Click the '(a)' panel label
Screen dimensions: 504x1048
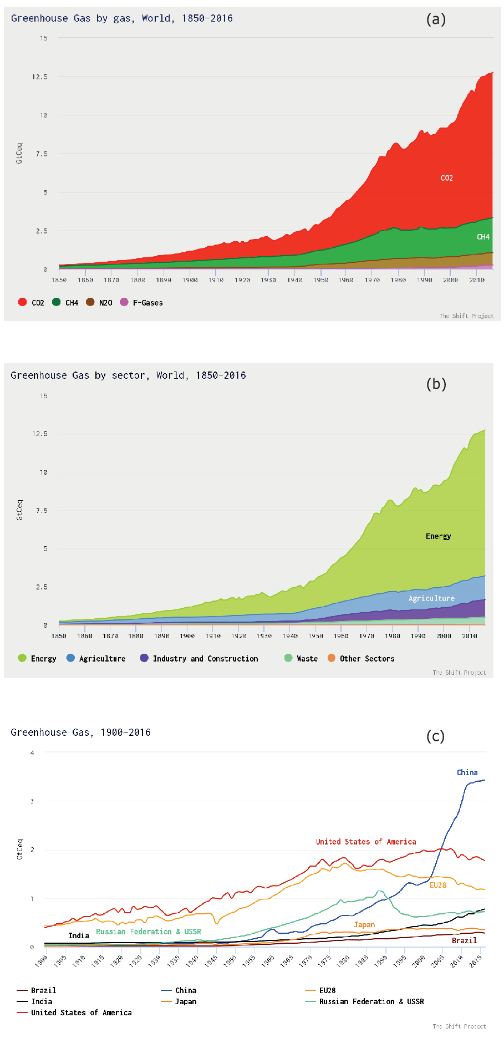coord(436,19)
